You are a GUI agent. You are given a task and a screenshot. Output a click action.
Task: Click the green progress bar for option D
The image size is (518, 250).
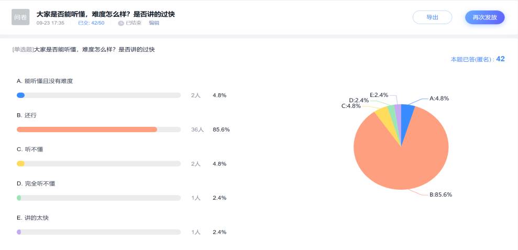point(19,198)
